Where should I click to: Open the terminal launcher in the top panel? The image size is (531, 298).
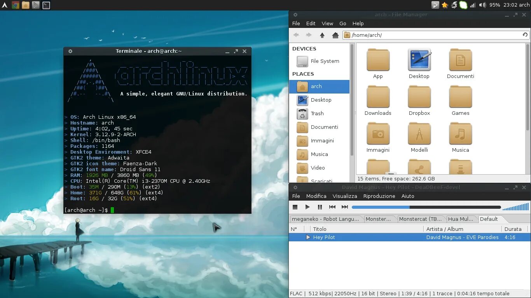click(x=46, y=5)
